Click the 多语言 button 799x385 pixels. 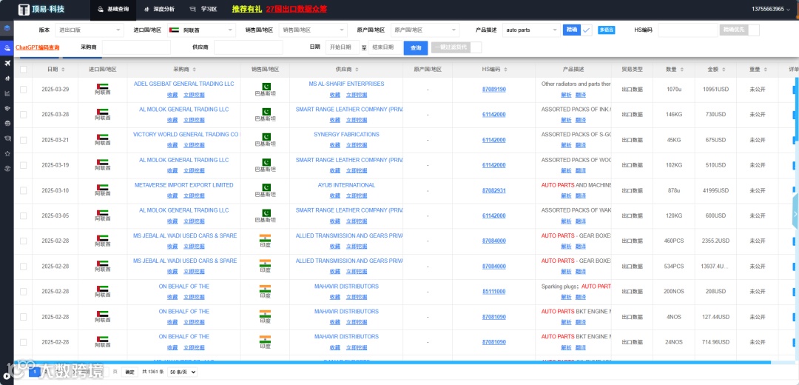click(x=607, y=30)
